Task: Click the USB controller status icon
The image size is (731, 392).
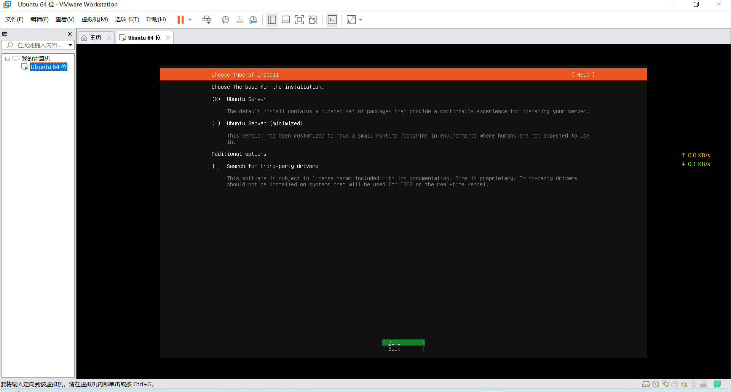Action: point(703,384)
